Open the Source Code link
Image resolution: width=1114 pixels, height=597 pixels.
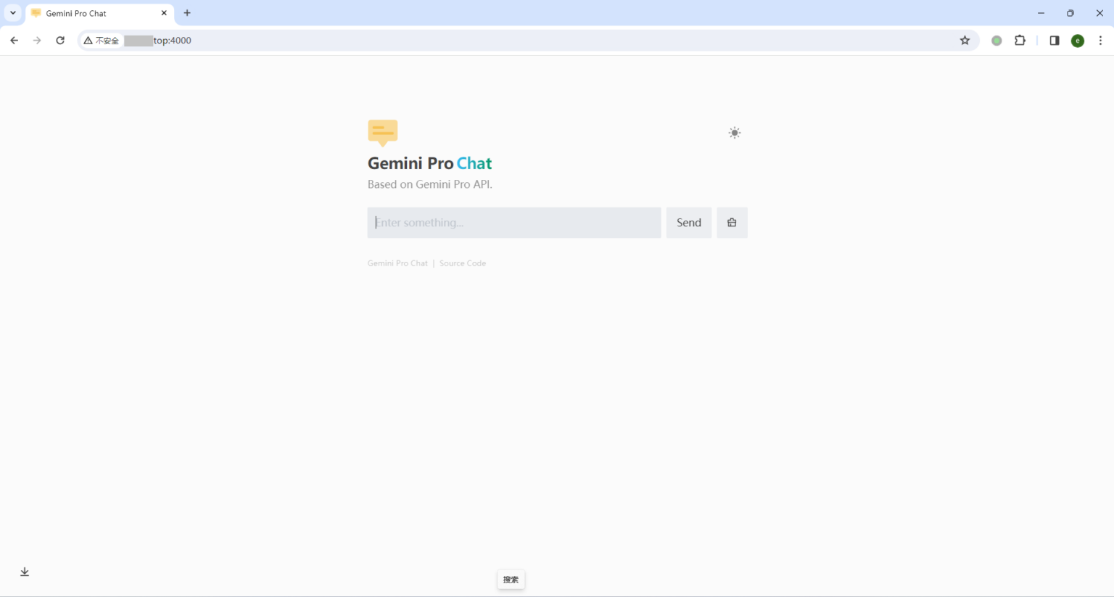462,263
